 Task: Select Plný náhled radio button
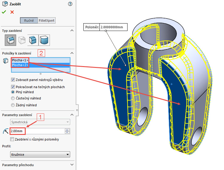[13, 92]
